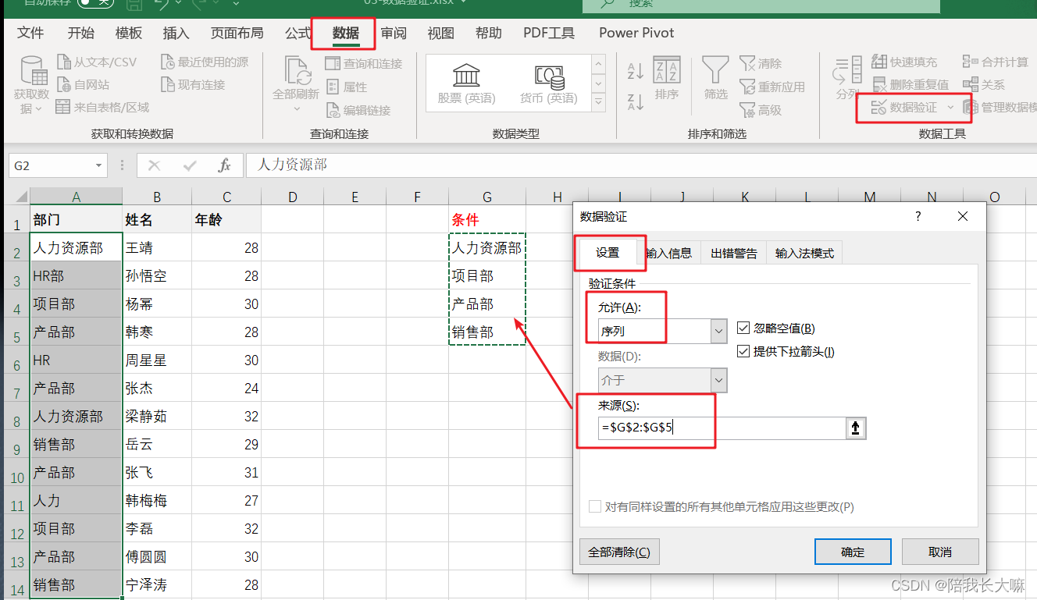Sort ascending A to Z
This screenshot has height=600, width=1037.
636,72
